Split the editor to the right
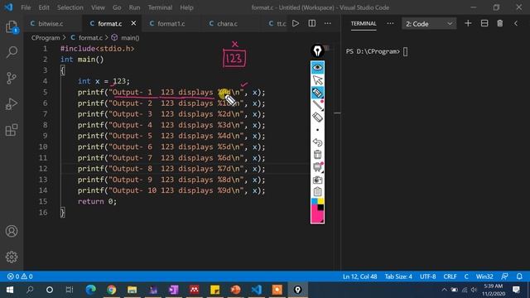The width and height of the screenshot is (530, 298). click(x=312, y=23)
